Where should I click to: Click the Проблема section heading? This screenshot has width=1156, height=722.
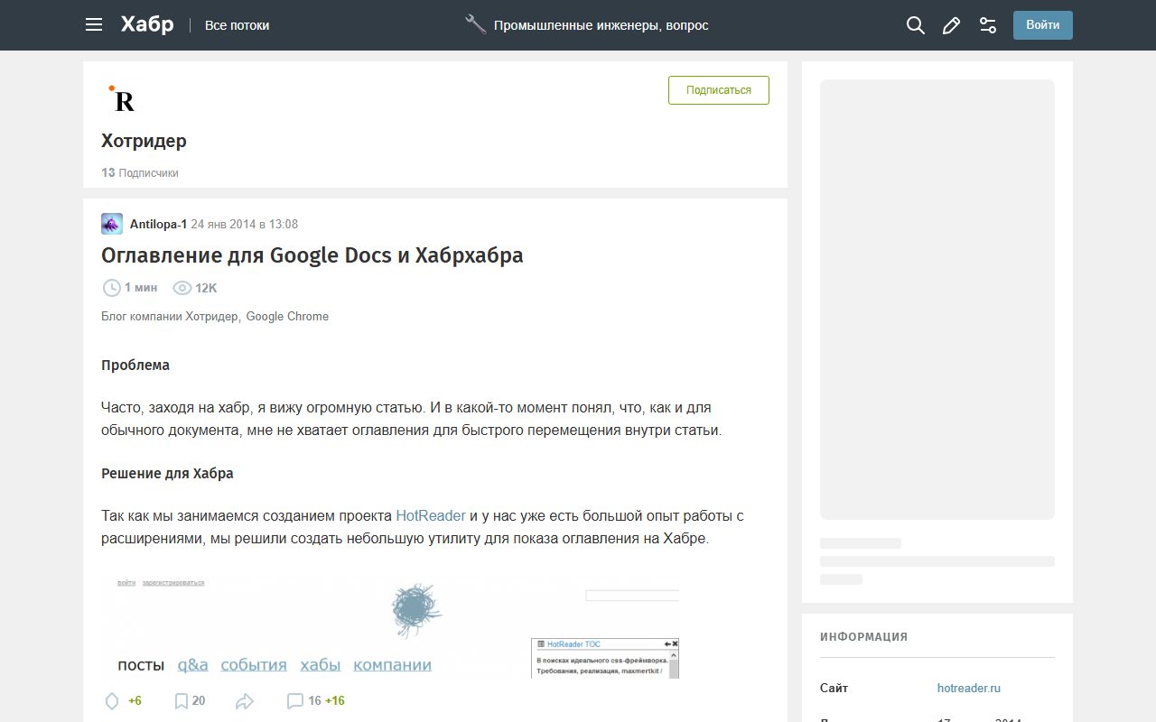[x=135, y=366]
